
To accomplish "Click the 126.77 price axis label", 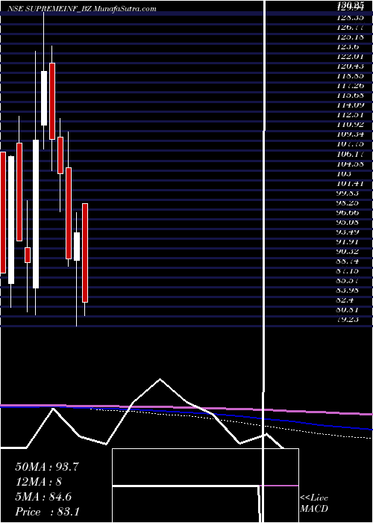I will 351,27.
